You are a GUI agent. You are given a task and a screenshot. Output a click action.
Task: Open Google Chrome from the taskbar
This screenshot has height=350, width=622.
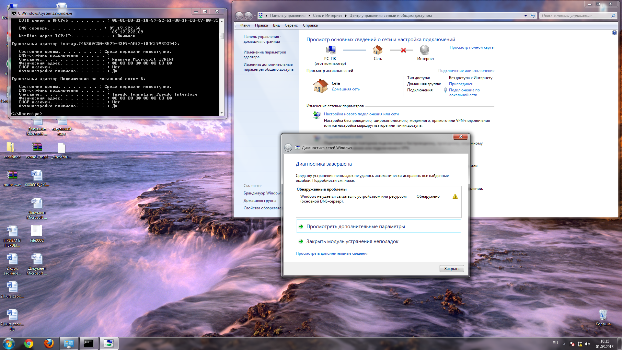point(29,344)
